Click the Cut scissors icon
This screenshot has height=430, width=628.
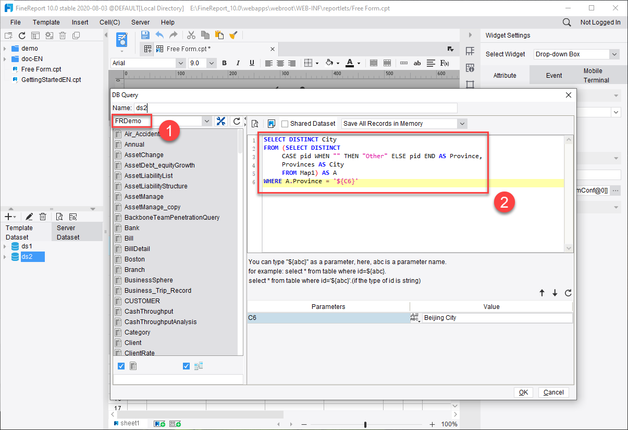[x=191, y=35]
